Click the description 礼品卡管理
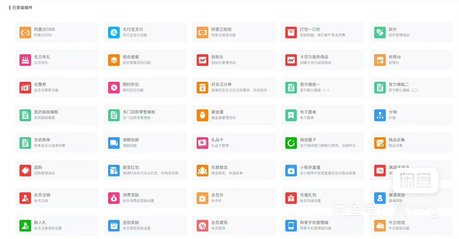This screenshot has width=459, height=239. (220, 146)
